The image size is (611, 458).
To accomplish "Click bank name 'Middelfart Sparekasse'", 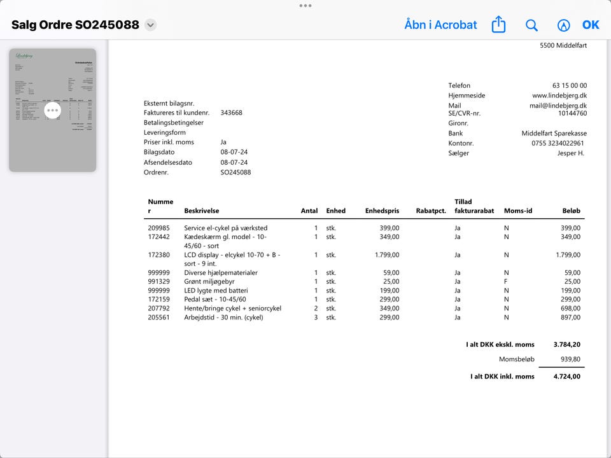I will [554, 133].
